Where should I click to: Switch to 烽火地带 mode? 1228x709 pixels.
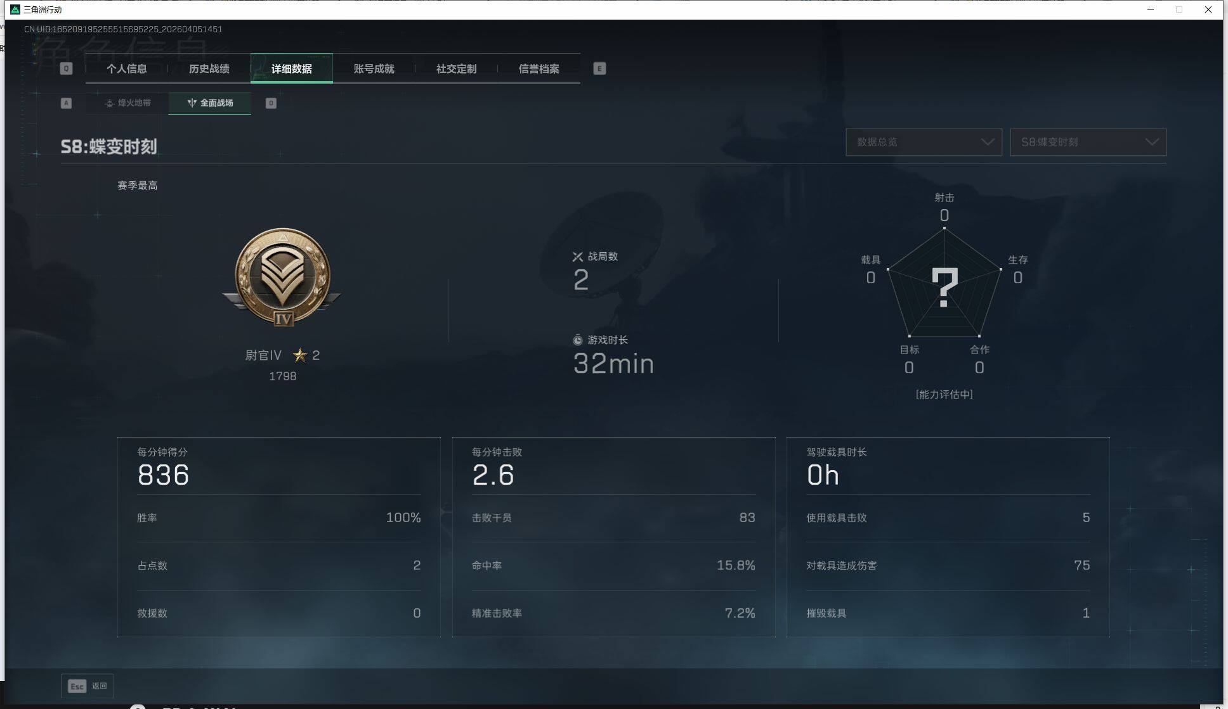pyautogui.click(x=128, y=103)
